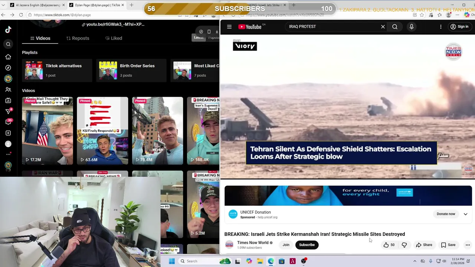The image size is (475, 267).
Task: Toggle microphone icon in system tray
Action: pos(430,261)
